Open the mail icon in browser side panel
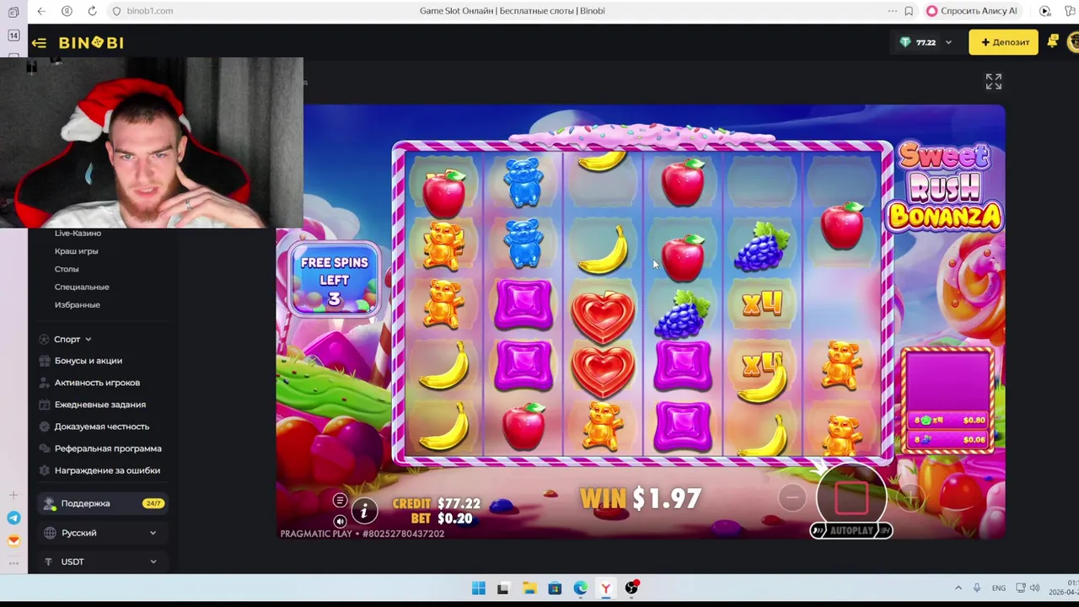The image size is (1079, 607). click(x=13, y=541)
